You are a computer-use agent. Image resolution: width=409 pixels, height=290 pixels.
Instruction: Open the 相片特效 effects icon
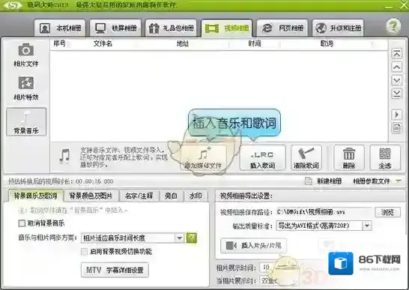click(x=25, y=82)
